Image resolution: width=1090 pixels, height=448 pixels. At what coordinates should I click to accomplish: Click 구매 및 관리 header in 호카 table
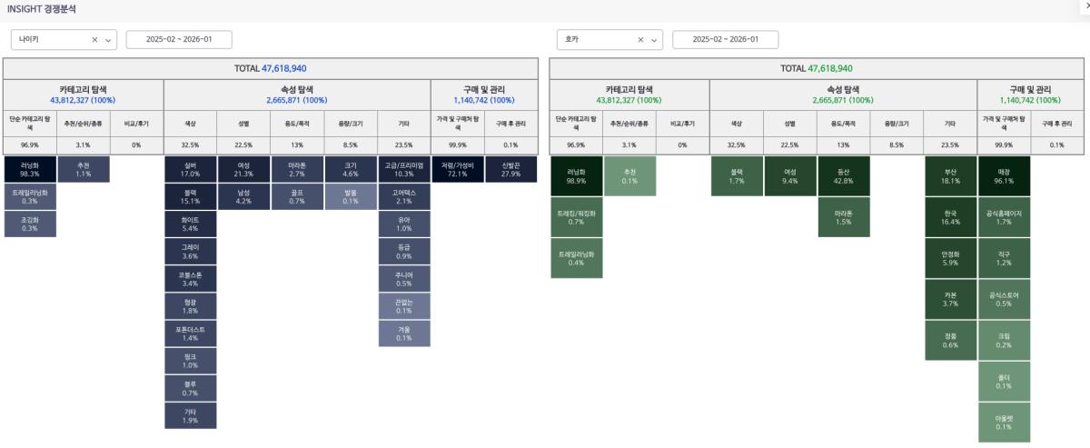[x=1030, y=95]
